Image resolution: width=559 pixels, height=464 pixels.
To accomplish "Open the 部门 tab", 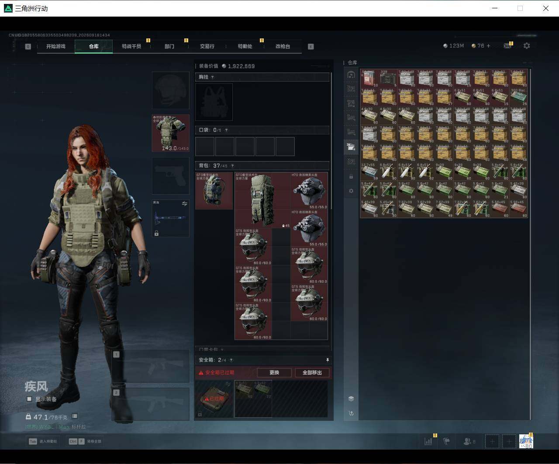I will click(x=169, y=46).
